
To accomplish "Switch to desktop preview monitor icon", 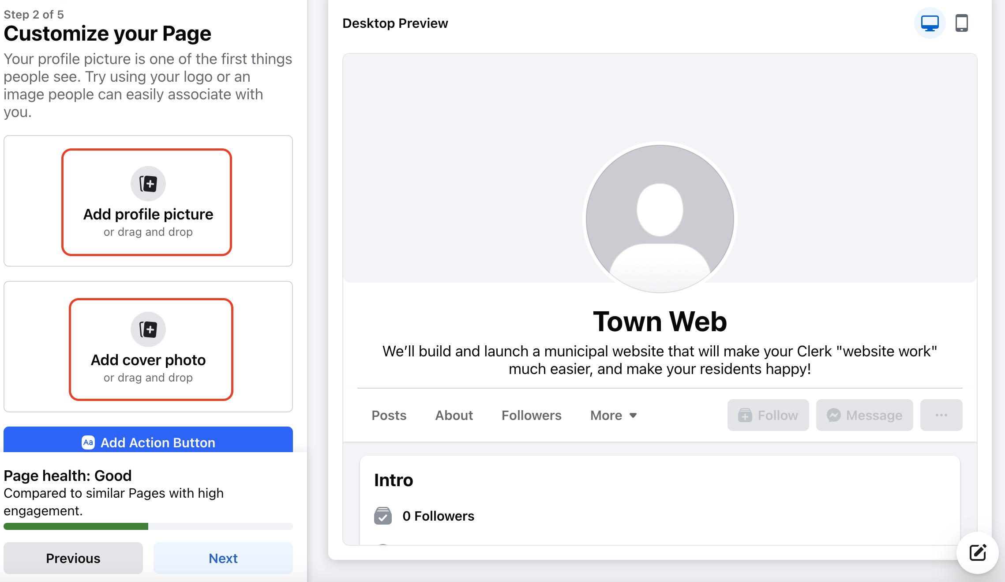I will 930,23.
